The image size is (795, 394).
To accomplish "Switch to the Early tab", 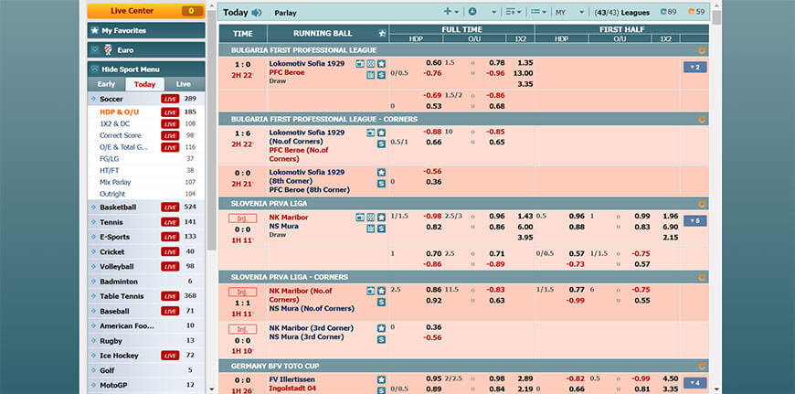I will pyautogui.click(x=107, y=84).
